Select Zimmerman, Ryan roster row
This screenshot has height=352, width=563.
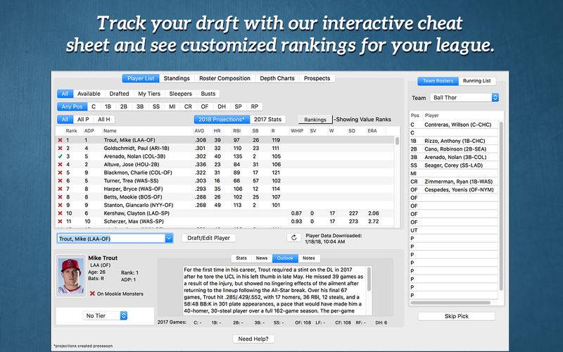click(454, 182)
